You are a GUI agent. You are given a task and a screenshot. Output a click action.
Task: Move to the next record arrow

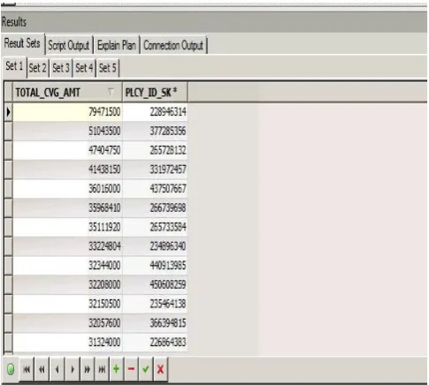click(73, 369)
